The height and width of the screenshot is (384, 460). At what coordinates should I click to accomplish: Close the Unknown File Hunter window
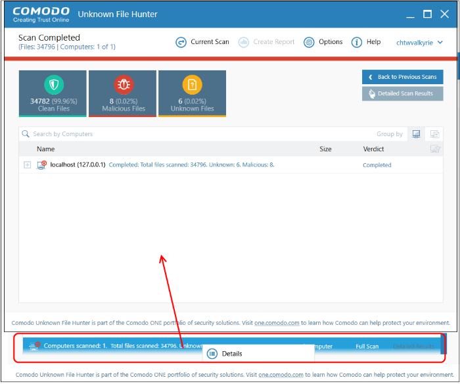444,14
